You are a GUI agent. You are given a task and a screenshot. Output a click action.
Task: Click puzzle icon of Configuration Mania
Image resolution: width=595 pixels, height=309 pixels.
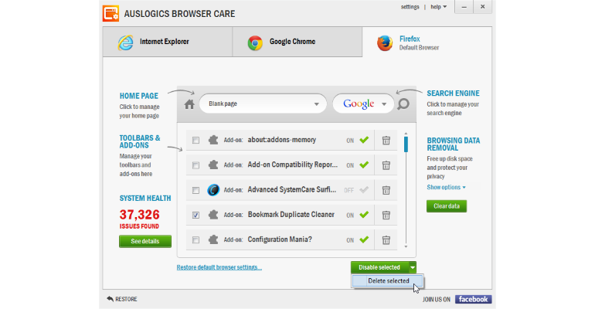[x=213, y=240]
